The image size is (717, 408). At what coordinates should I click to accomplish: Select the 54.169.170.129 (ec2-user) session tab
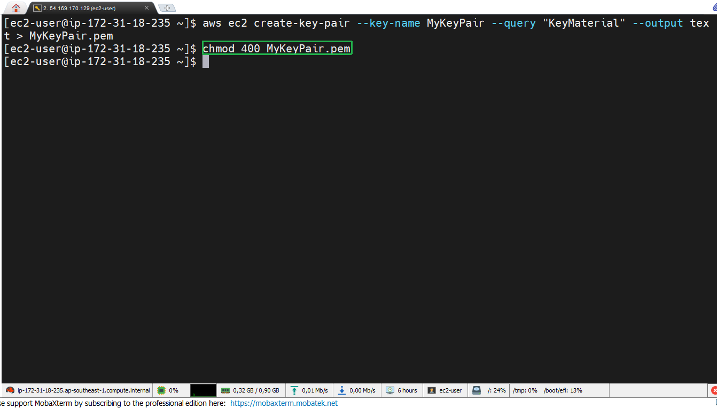point(91,8)
